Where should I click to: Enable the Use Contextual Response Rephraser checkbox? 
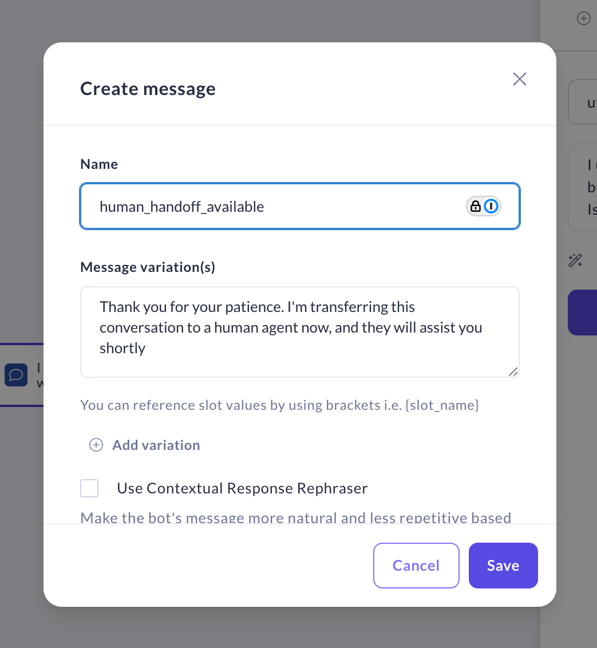89,488
